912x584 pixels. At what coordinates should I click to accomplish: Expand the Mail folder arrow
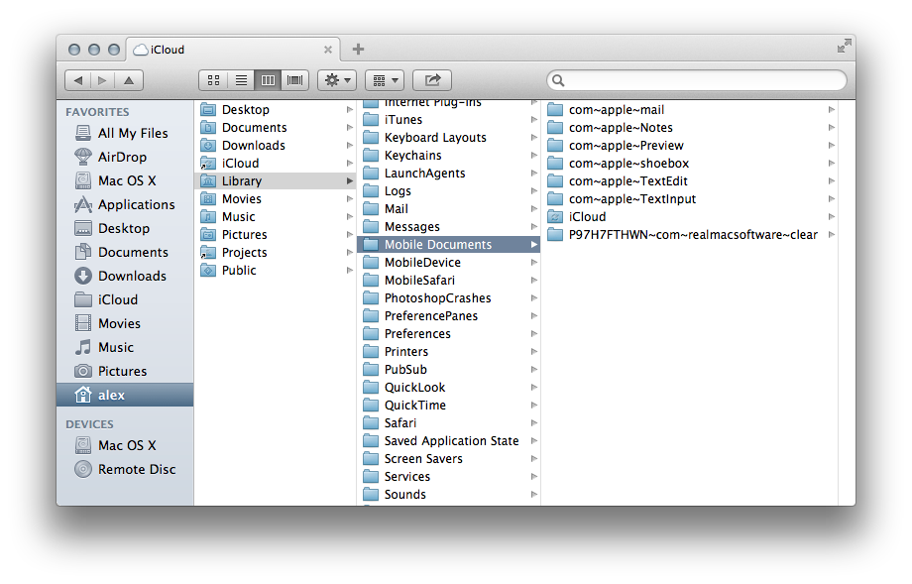point(534,209)
